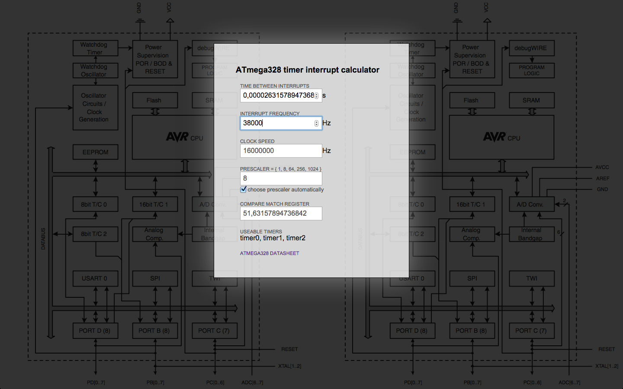Click the AVCC pin label
Viewport: 623px width, 389px height.
click(602, 167)
